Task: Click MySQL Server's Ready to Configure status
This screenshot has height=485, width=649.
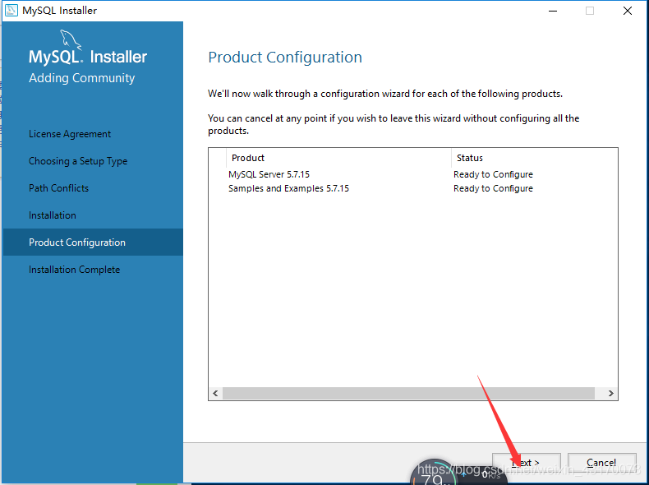Action: pyautogui.click(x=493, y=174)
